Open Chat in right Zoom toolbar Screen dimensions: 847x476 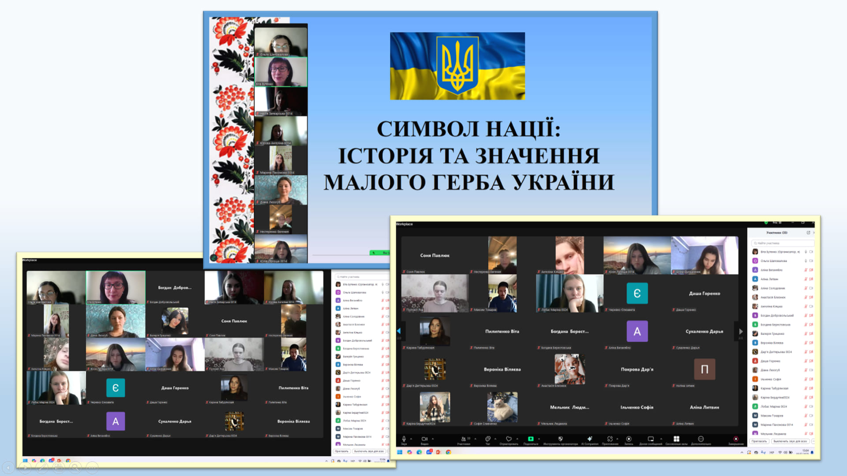(488, 439)
